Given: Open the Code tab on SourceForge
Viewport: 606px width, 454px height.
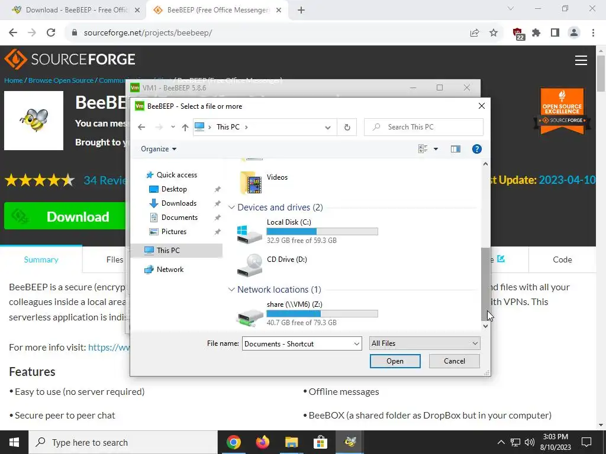Looking at the screenshot, I should click(x=562, y=260).
